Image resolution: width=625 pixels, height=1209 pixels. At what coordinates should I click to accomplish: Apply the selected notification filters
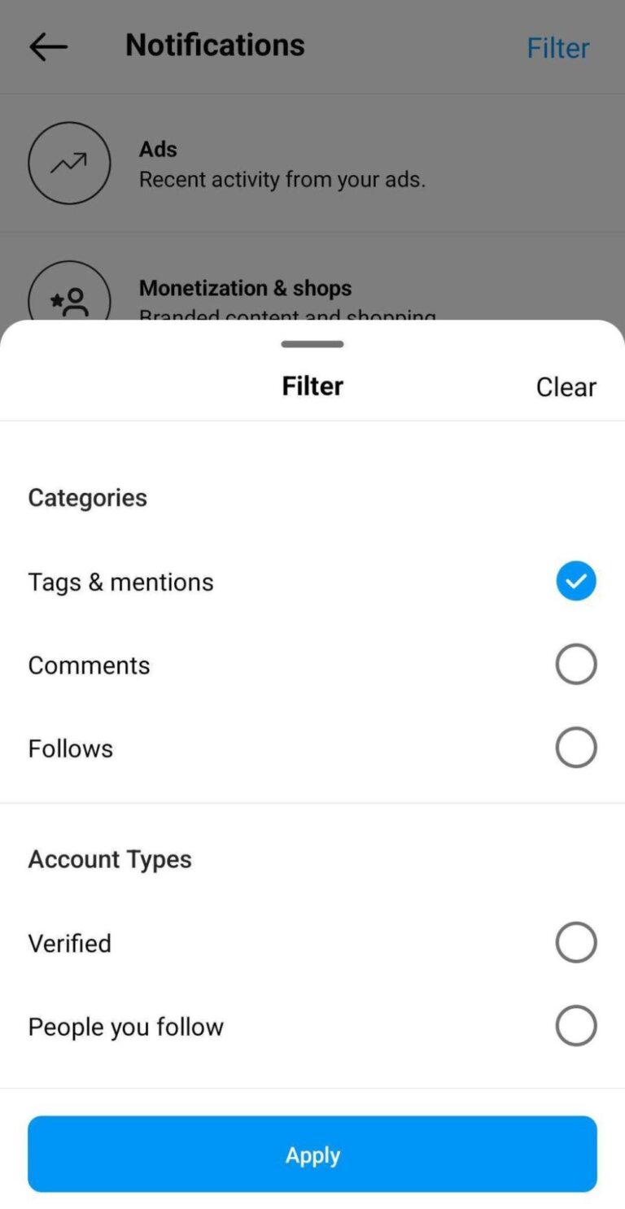[312, 1154]
